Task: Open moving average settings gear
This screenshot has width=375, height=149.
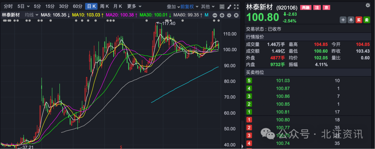Action: point(229,15)
